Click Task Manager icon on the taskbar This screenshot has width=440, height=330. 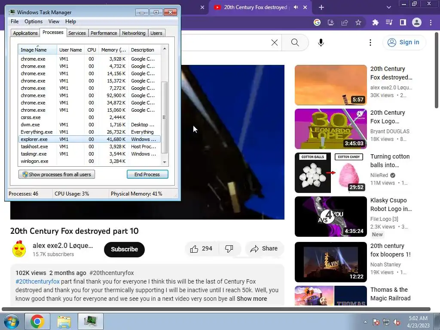pyautogui.click(x=91, y=321)
